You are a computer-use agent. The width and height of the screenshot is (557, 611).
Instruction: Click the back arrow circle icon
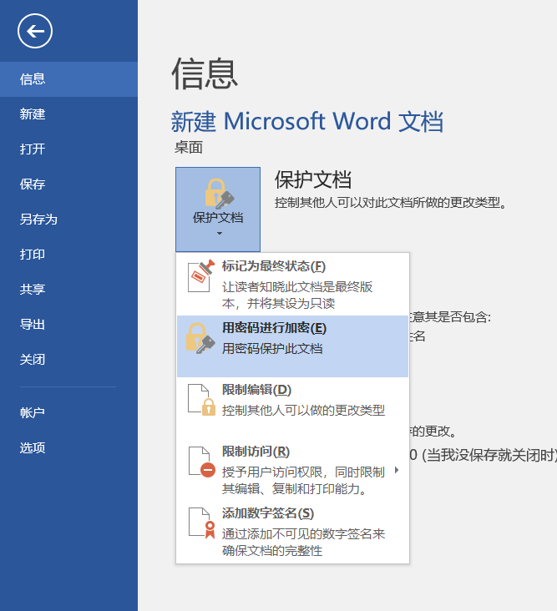click(x=35, y=31)
